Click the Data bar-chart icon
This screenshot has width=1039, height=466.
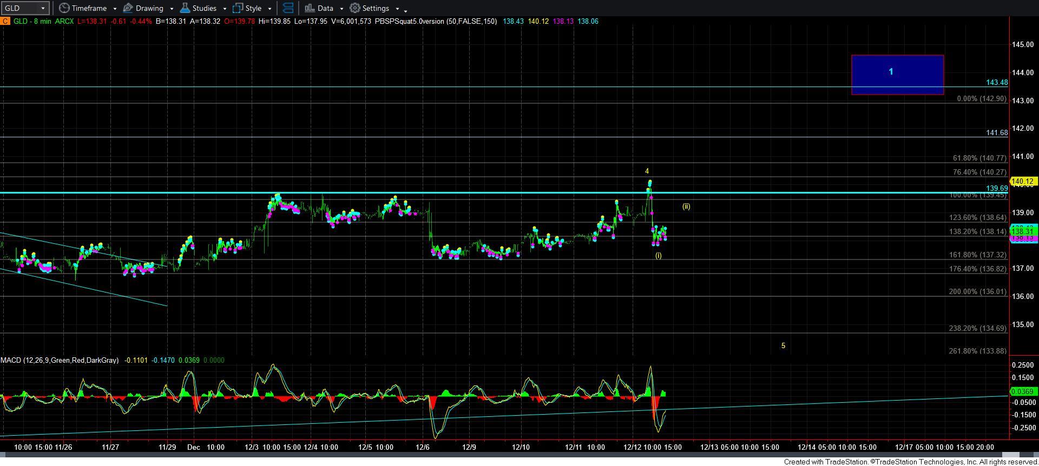310,8
